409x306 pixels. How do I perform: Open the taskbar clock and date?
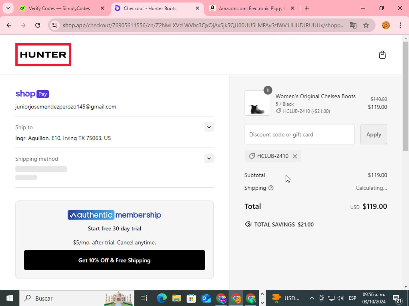coord(374,298)
